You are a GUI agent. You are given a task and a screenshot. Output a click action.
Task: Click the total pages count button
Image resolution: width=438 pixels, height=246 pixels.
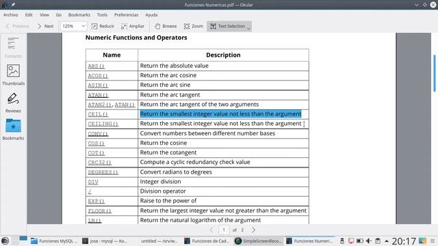click(242, 230)
